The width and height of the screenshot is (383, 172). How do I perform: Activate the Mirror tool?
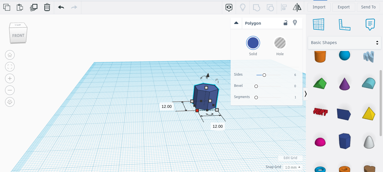coord(297,8)
